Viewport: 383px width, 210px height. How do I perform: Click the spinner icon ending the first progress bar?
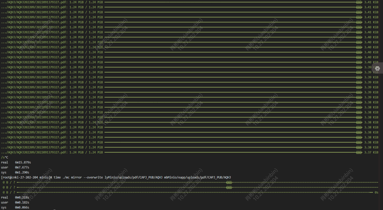click(359, 2)
